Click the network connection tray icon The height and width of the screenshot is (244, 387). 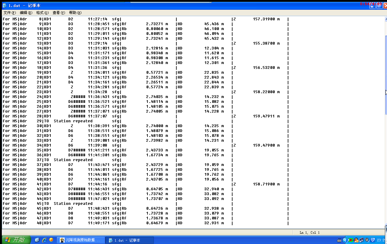tap(362, 240)
